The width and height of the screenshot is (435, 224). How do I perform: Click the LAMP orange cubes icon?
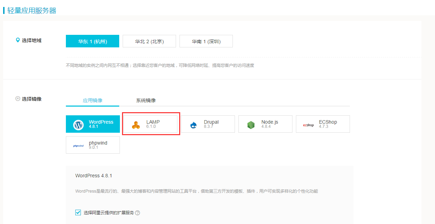click(x=136, y=125)
